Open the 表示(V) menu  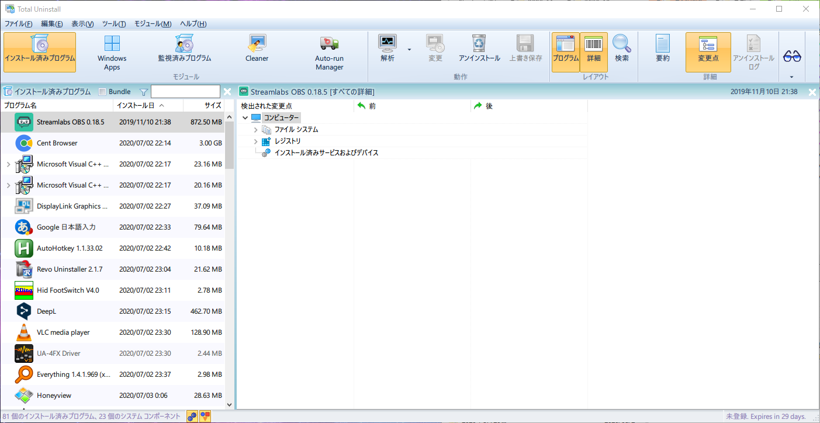point(82,24)
